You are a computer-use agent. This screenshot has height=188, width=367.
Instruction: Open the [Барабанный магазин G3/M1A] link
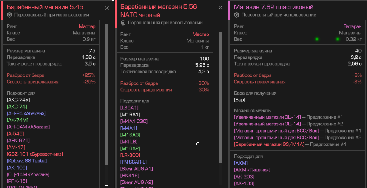tap(269, 144)
